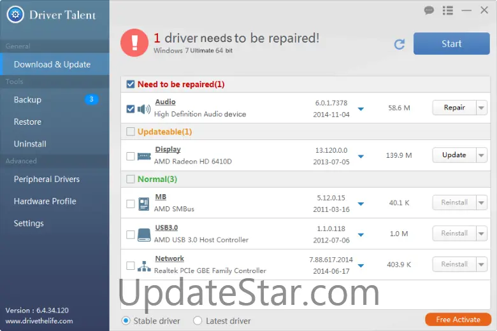Click Reinstall for USB 3.0 controller
Viewport: 497px width, 331px height.
pyautogui.click(x=454, y=234)
